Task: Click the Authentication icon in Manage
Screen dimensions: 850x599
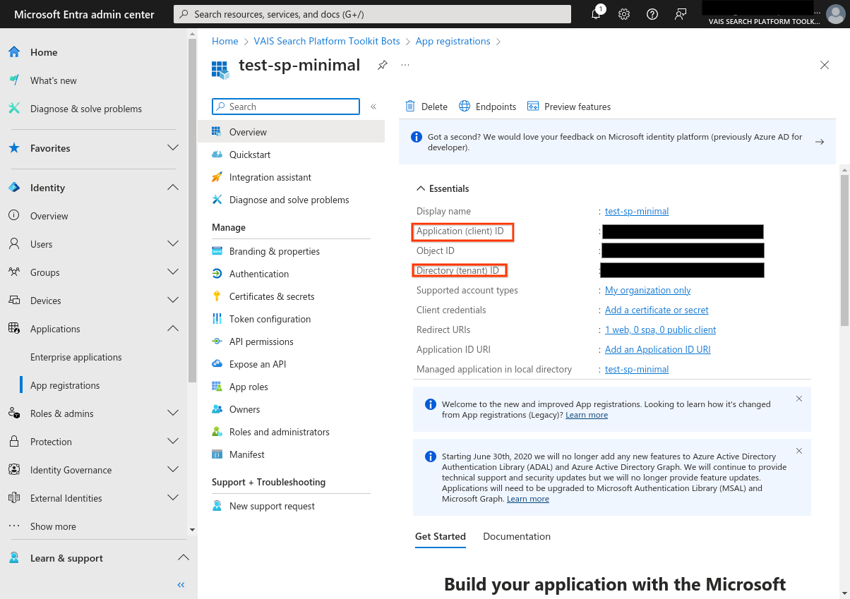Action: tap(217, 274)
